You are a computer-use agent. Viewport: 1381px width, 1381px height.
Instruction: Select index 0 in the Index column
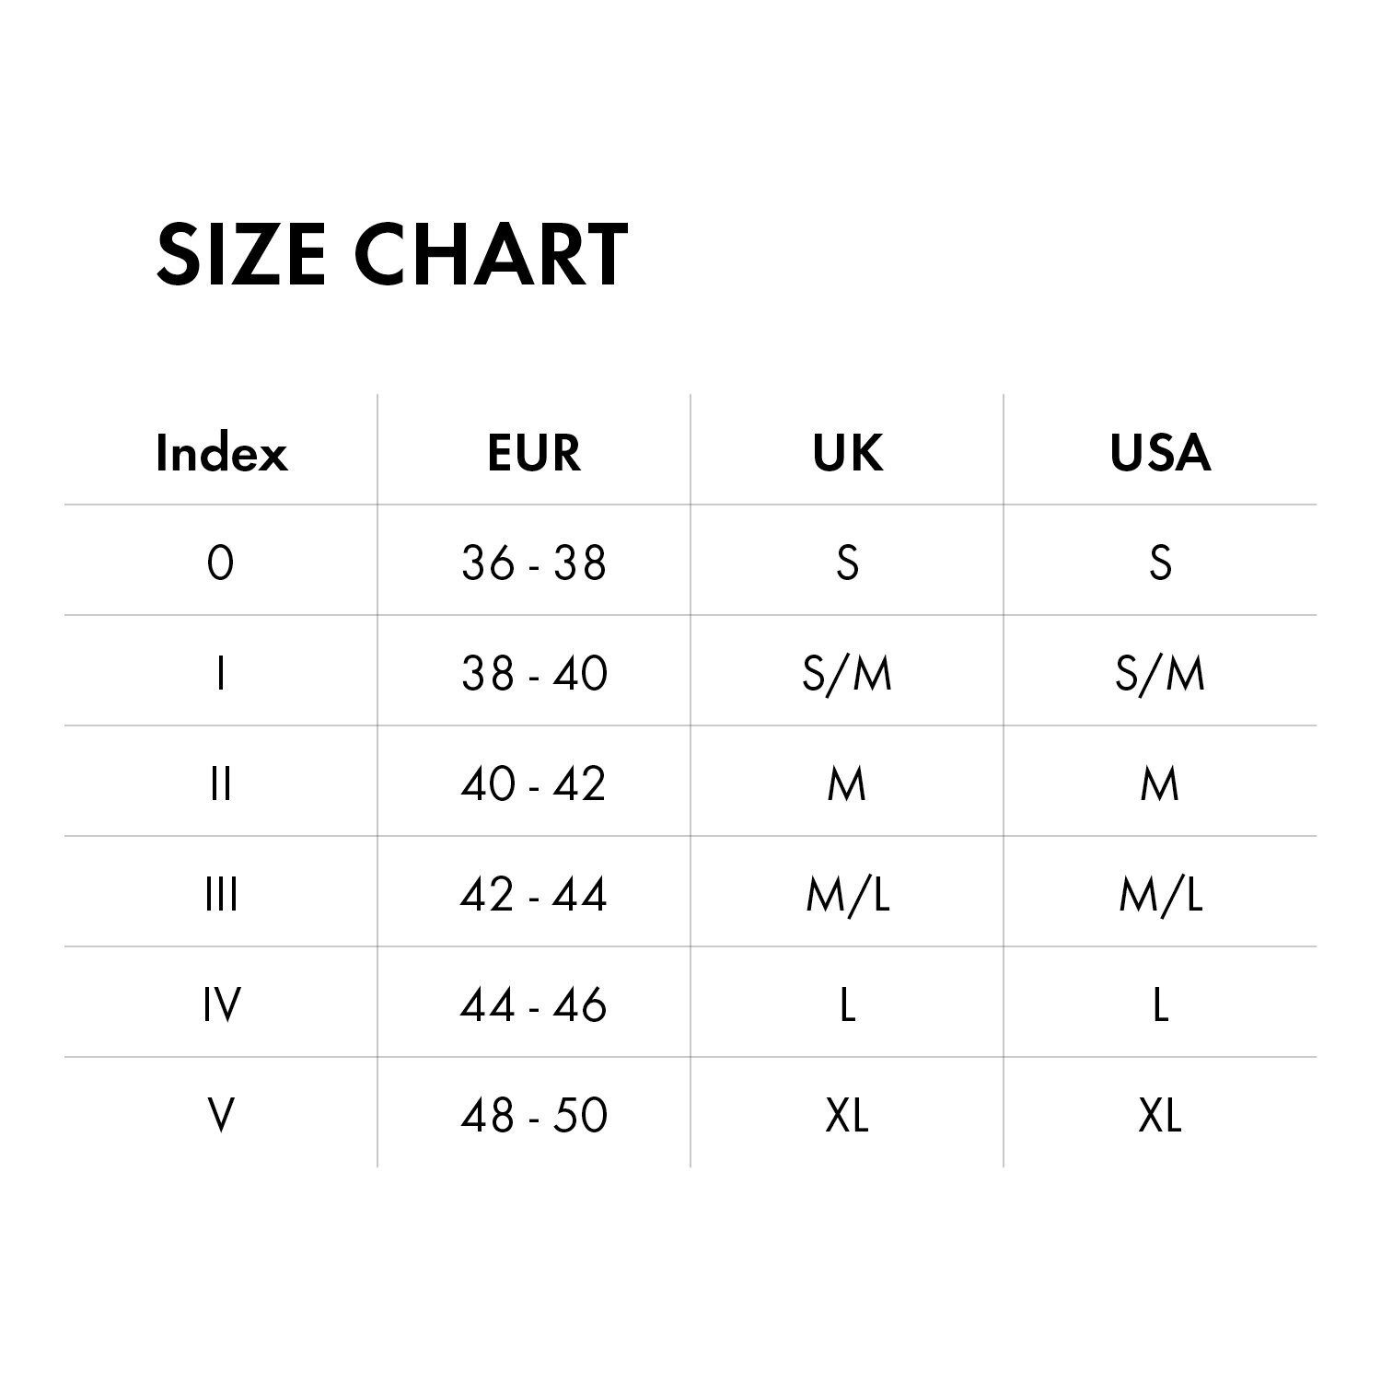tap(221, 562)
